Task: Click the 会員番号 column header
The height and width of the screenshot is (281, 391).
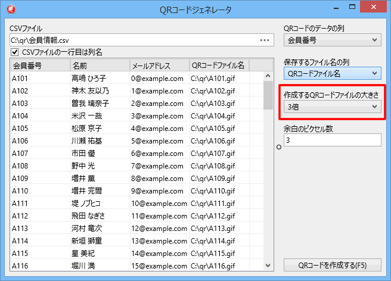Action: tap(39, 65)
